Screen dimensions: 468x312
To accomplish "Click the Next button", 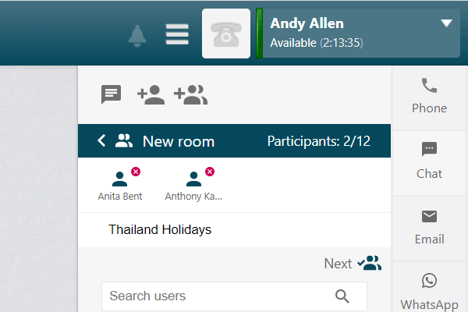I will click(353, 264).
